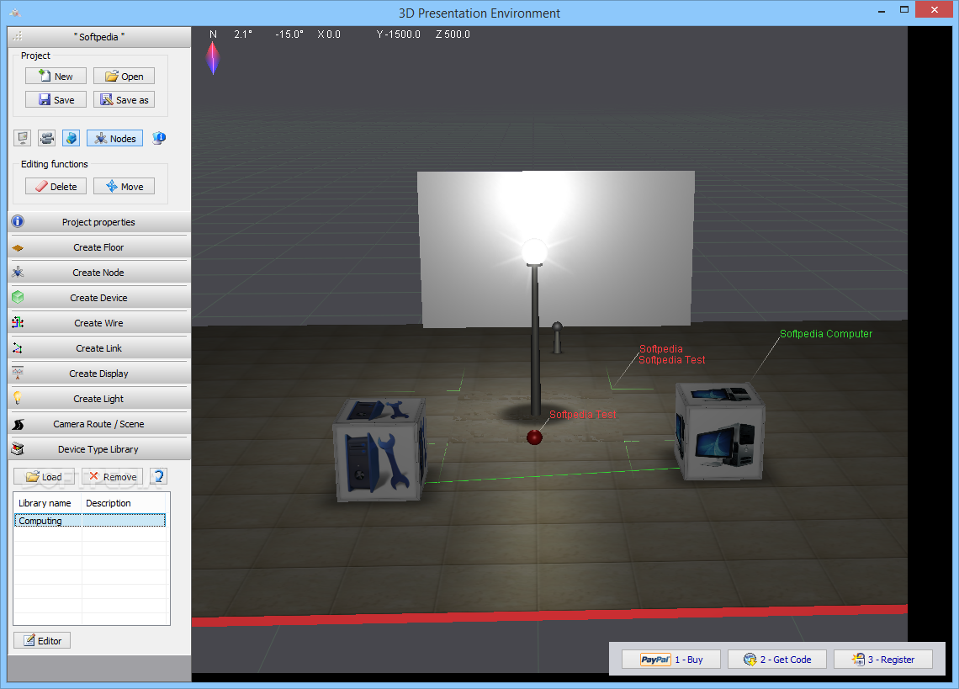Expand the Create Display section
Viewport: 959px width, 689px height.
tap(99, 374)
